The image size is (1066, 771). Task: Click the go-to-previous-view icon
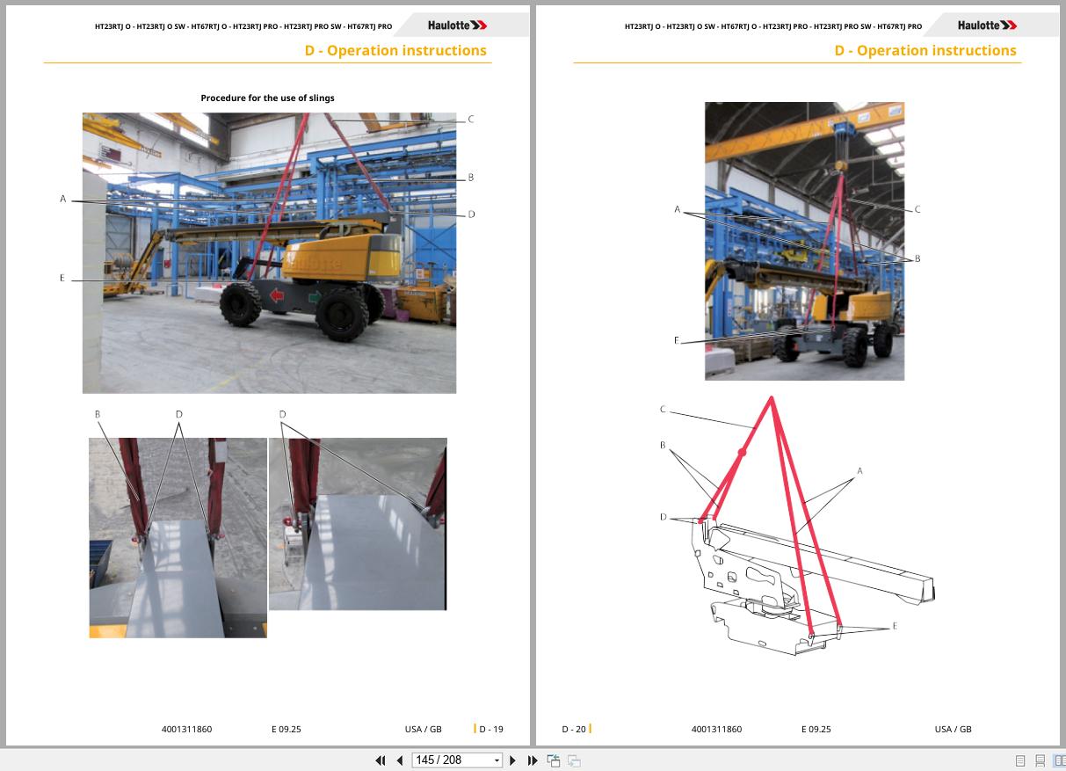click(x=554, y=760)
